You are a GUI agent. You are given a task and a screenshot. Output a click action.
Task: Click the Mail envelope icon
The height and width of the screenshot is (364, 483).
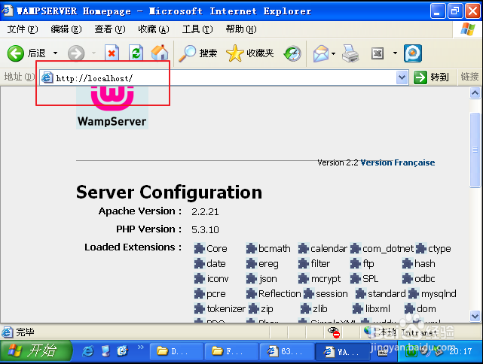pyautogui.click(x=321, y=53)
